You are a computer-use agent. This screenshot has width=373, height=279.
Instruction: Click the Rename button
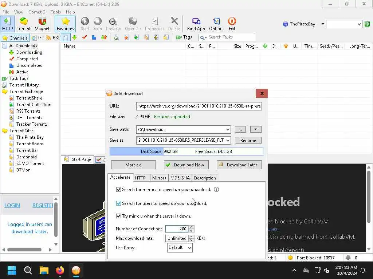(248, 141)
